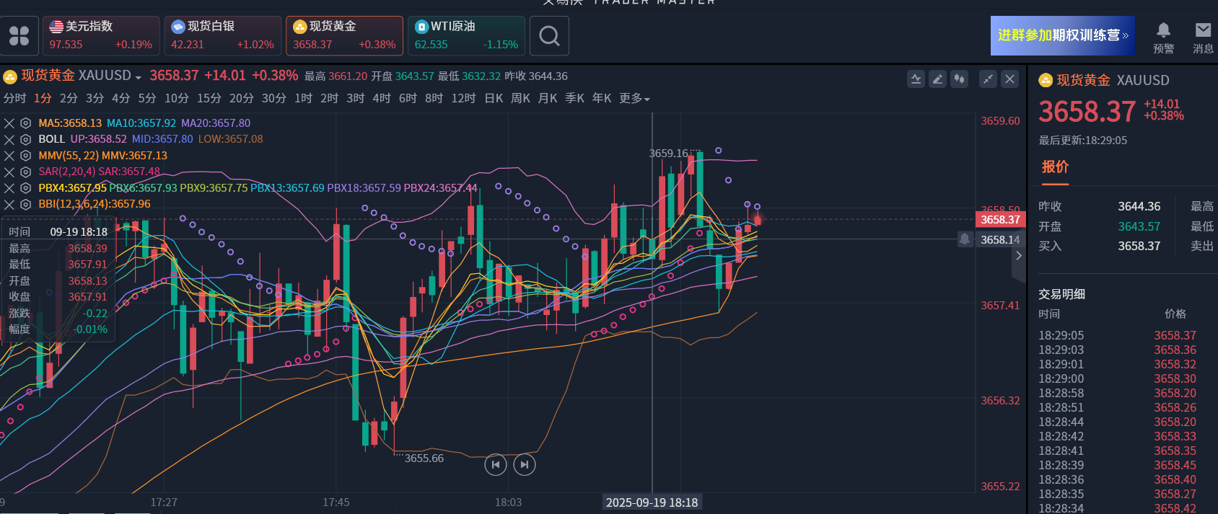
Task: Collapse the right quote panel arrow
Action: [x=1018, y=256]
